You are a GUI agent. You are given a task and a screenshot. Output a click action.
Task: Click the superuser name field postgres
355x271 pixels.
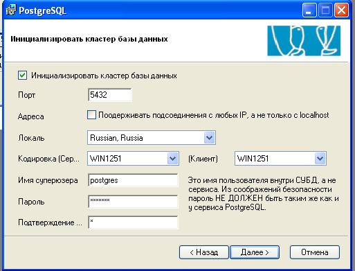click(x=133, y=180)
